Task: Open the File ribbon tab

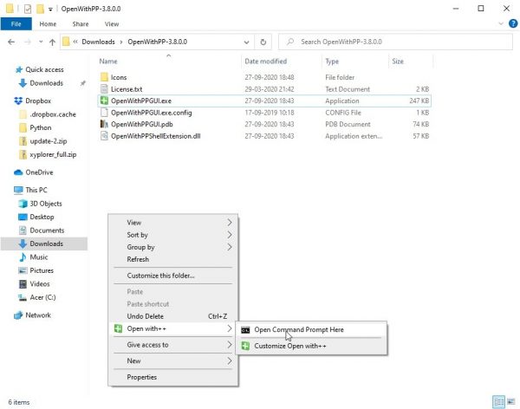Action: (16, 24)
